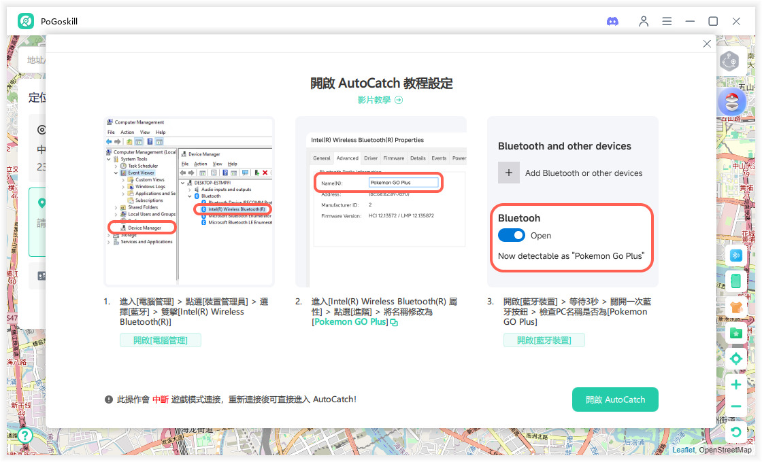The image size is (762, 462).
Task: Click the 開啟[電腦管理] button
Action: coord(161,340)
